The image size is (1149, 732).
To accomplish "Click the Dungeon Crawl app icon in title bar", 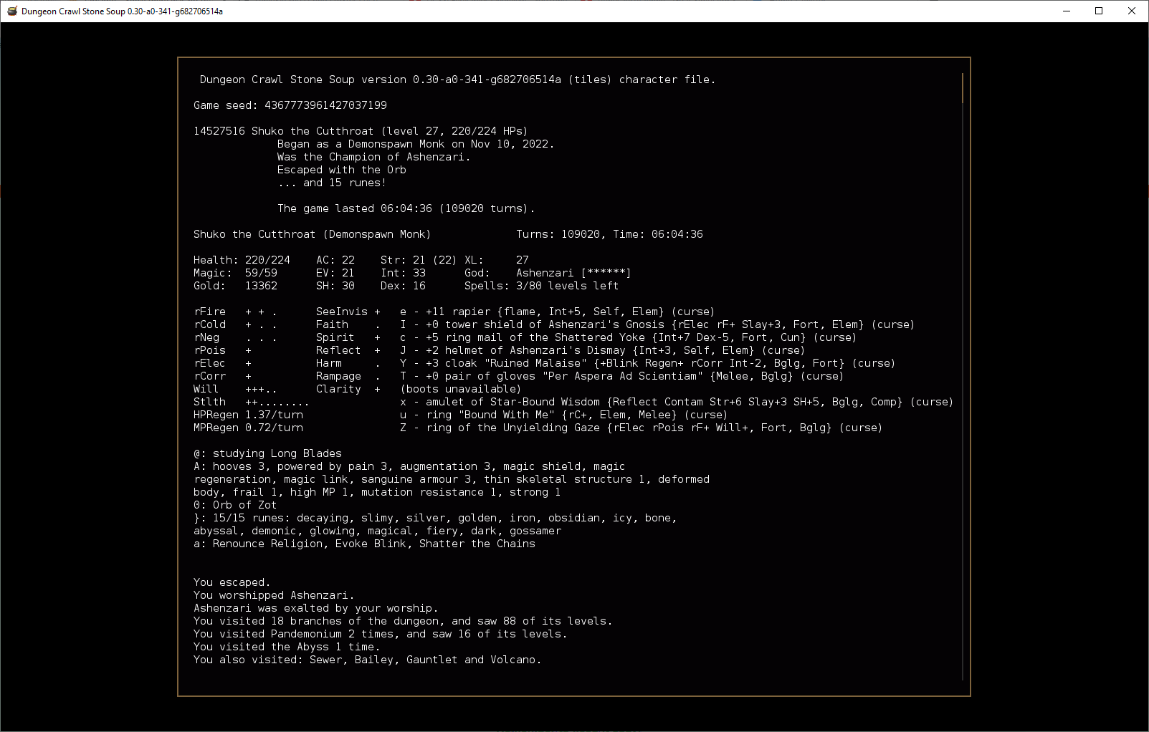I will pyautogui.click(x=11, y=11).
